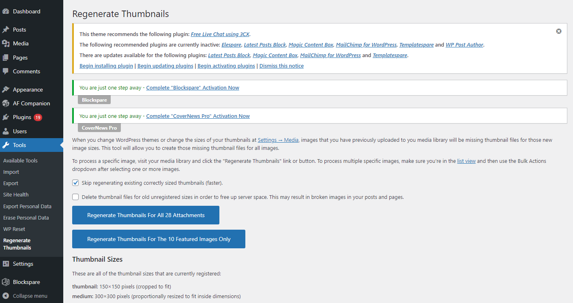
Task: Open the Users person icon
Action: click(6, 131)
